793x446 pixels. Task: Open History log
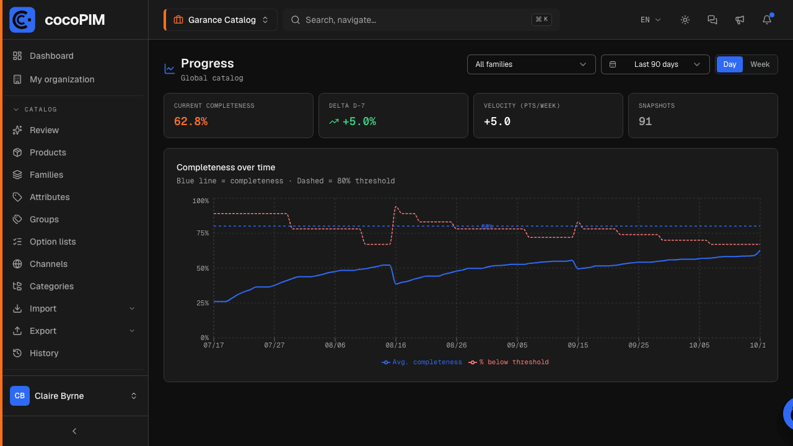tap(74, 353)
